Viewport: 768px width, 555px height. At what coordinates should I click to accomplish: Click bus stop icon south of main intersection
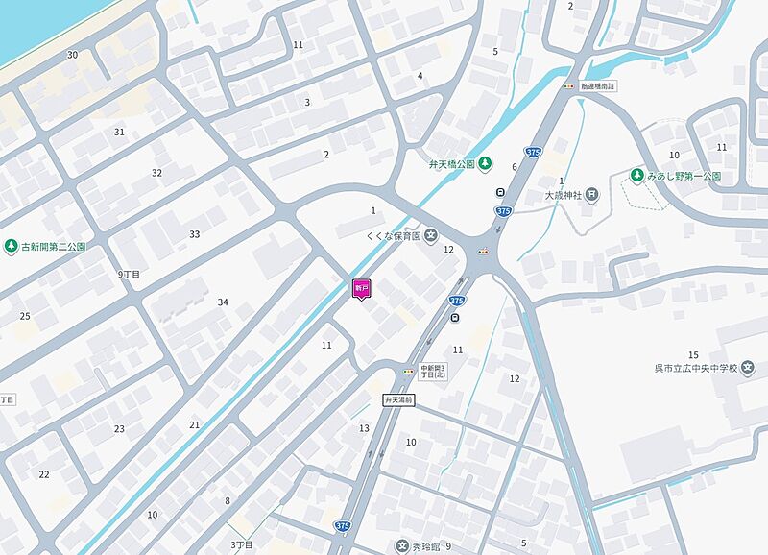coord(455,318)
